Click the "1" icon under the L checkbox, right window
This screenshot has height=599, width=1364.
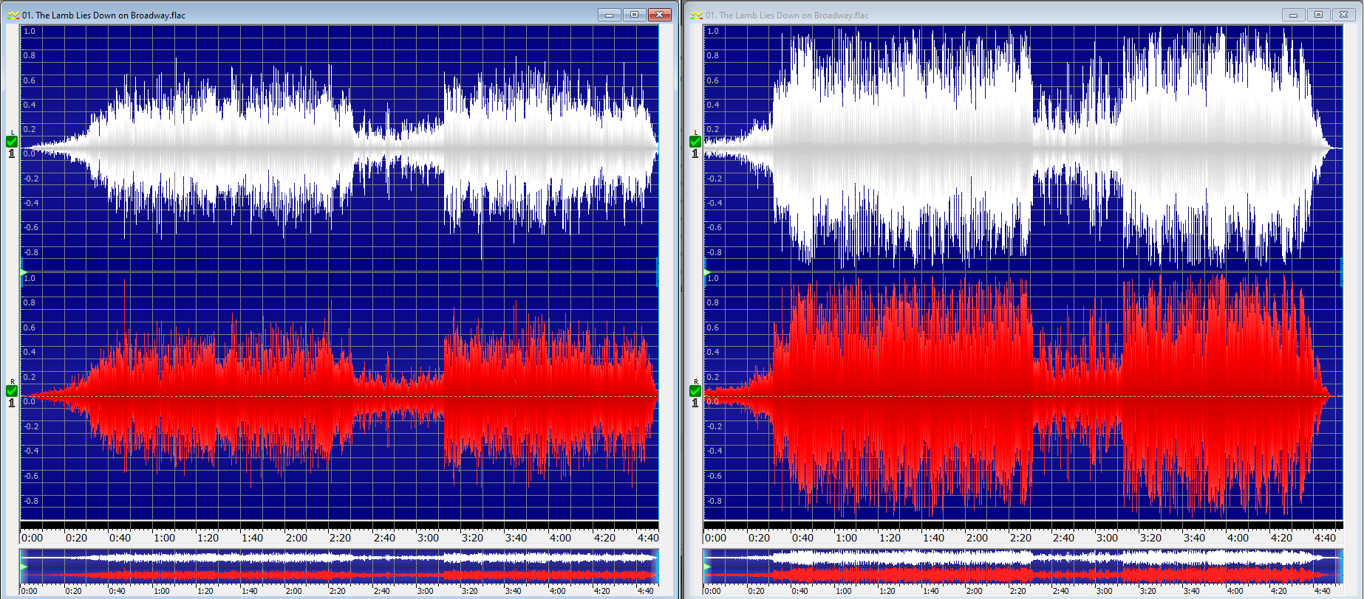(x=695, y=153)
